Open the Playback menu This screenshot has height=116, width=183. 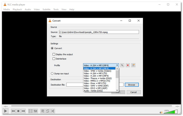pyautogui.click(x=17, y=10)
